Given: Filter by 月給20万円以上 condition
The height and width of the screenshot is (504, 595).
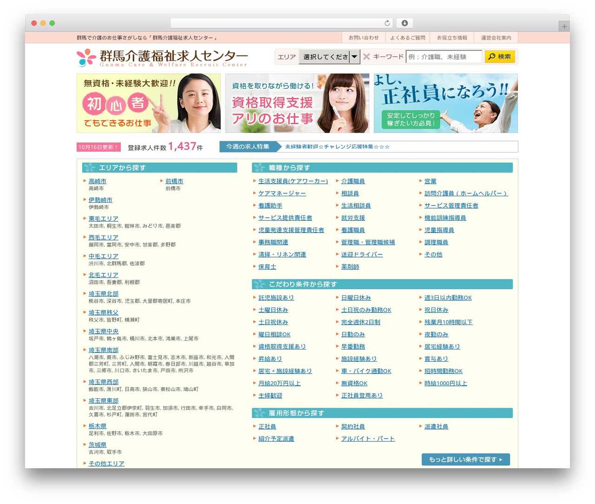Looking at the screenshot, I should (279, 383).
